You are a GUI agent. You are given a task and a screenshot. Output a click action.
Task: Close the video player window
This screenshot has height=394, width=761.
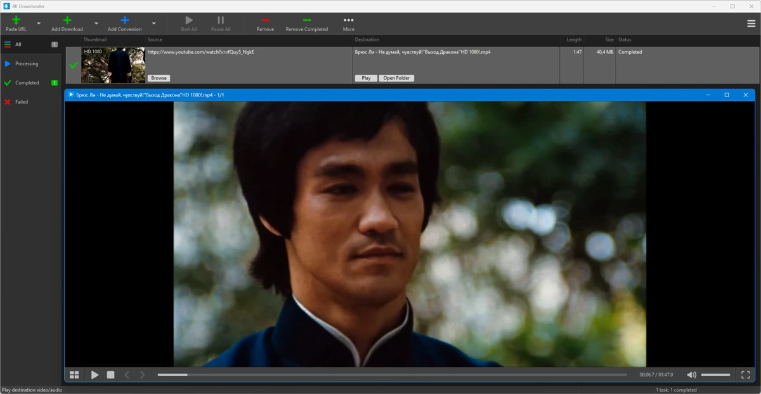(746, 95)
